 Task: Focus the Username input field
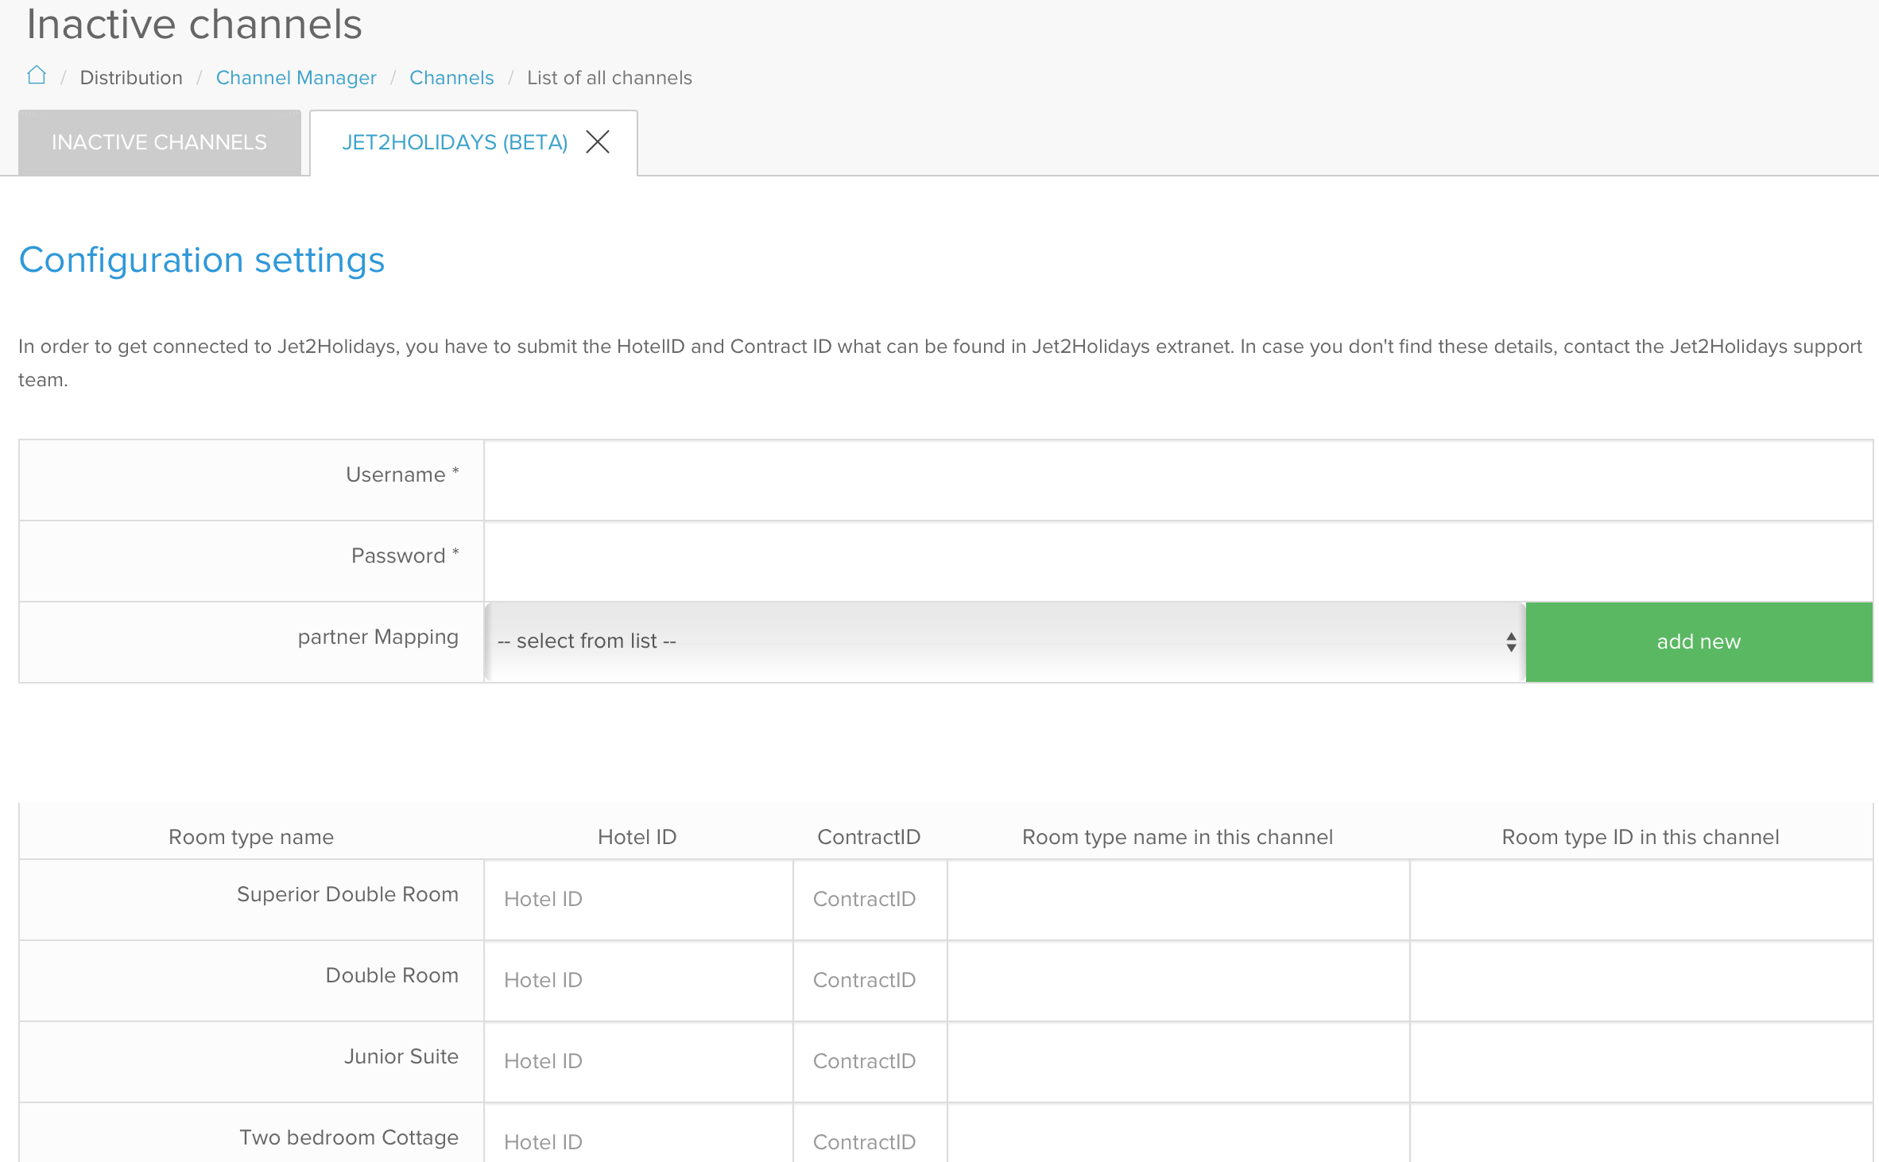pos(1179,480)
